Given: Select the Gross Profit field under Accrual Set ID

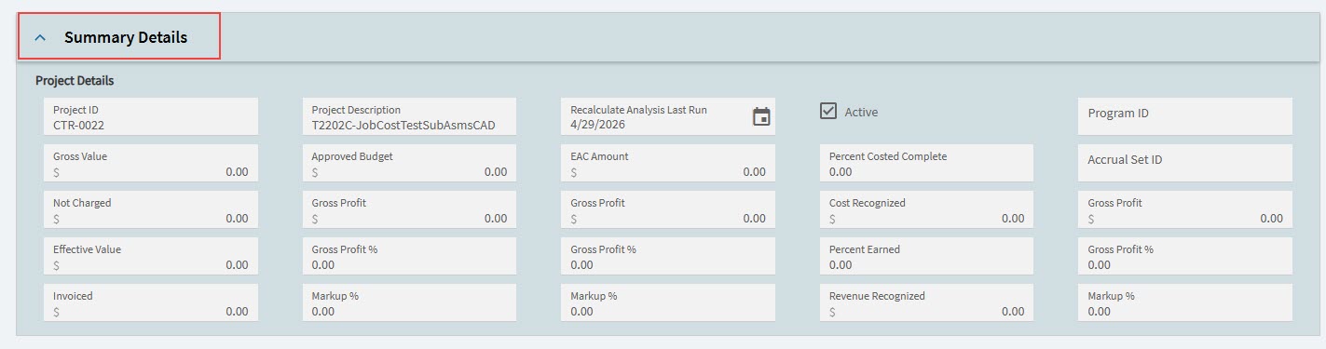Looking at the screenshot, I should pyautogui.click(x=1184, y=209).
